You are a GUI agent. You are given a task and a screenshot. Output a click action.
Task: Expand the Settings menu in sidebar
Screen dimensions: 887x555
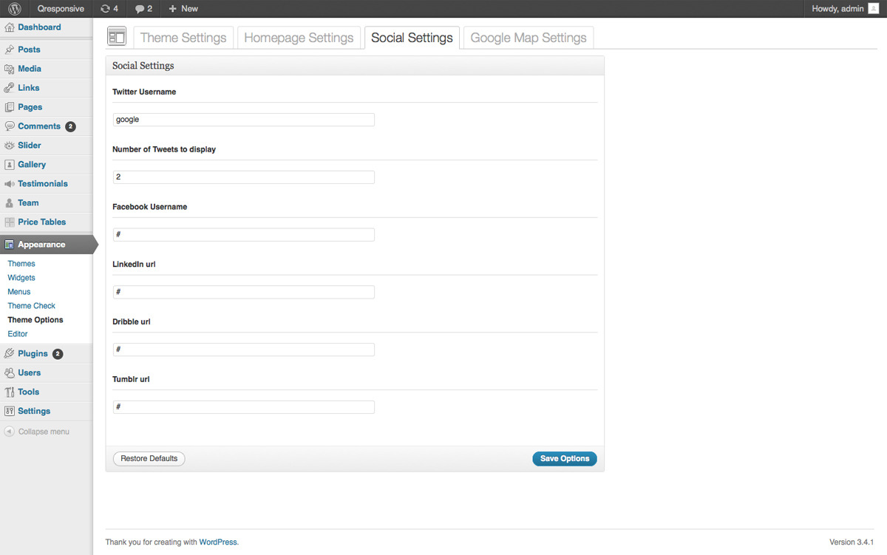click(x=34, y=412)
